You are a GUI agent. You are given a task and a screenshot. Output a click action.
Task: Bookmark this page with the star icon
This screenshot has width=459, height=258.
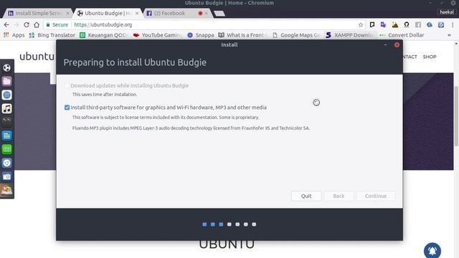click(361, 25)
